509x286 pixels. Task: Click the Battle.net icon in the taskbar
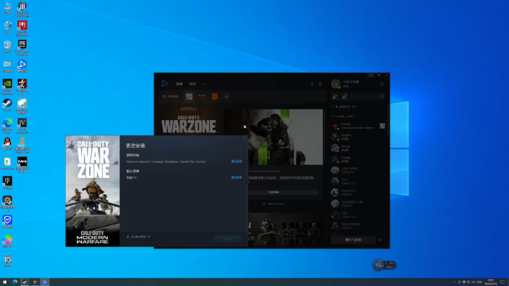(x=45, y=282)
